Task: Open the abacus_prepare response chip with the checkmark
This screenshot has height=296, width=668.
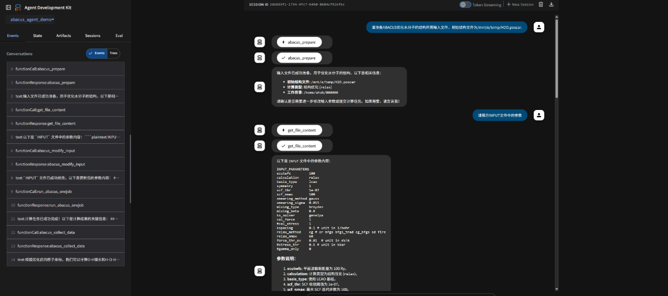Action: (300, 58)
